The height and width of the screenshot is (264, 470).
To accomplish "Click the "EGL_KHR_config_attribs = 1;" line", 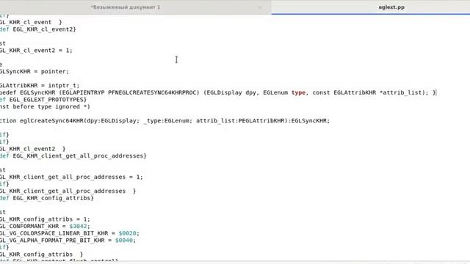I will 45,219.
